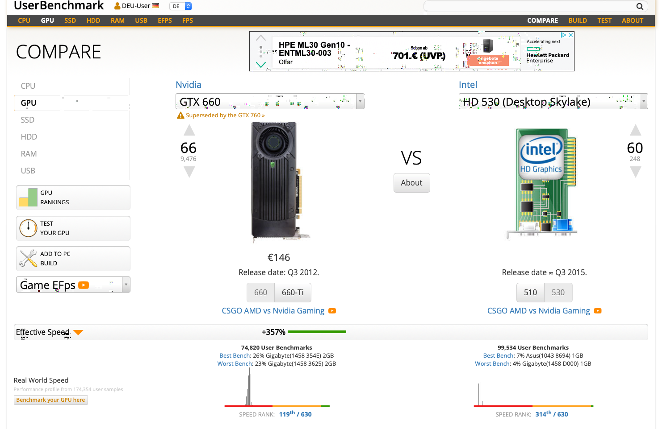Click the Test Your GPU clock icon
The width and height of the screenshot is (671, 429).
pyautogui.click(x=28, y=228)
